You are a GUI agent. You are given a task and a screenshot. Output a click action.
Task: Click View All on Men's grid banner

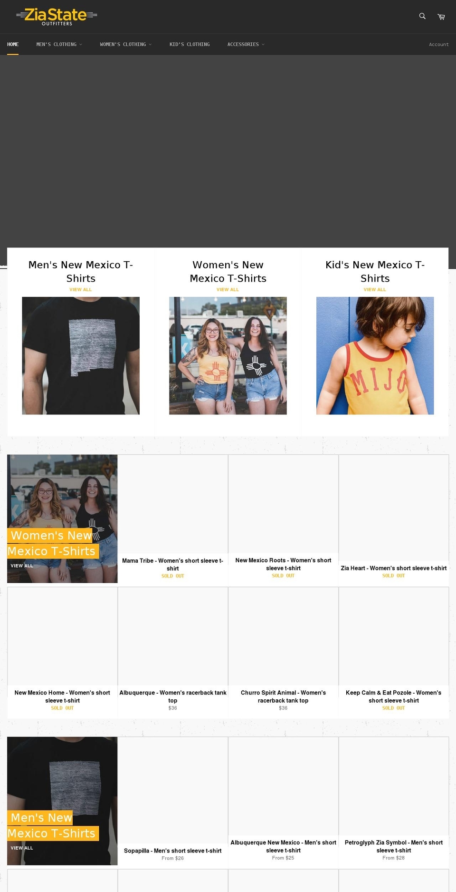22,848
